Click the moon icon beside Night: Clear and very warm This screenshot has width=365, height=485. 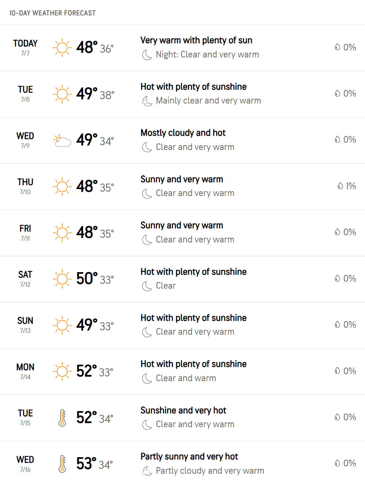tap(147, 55)
